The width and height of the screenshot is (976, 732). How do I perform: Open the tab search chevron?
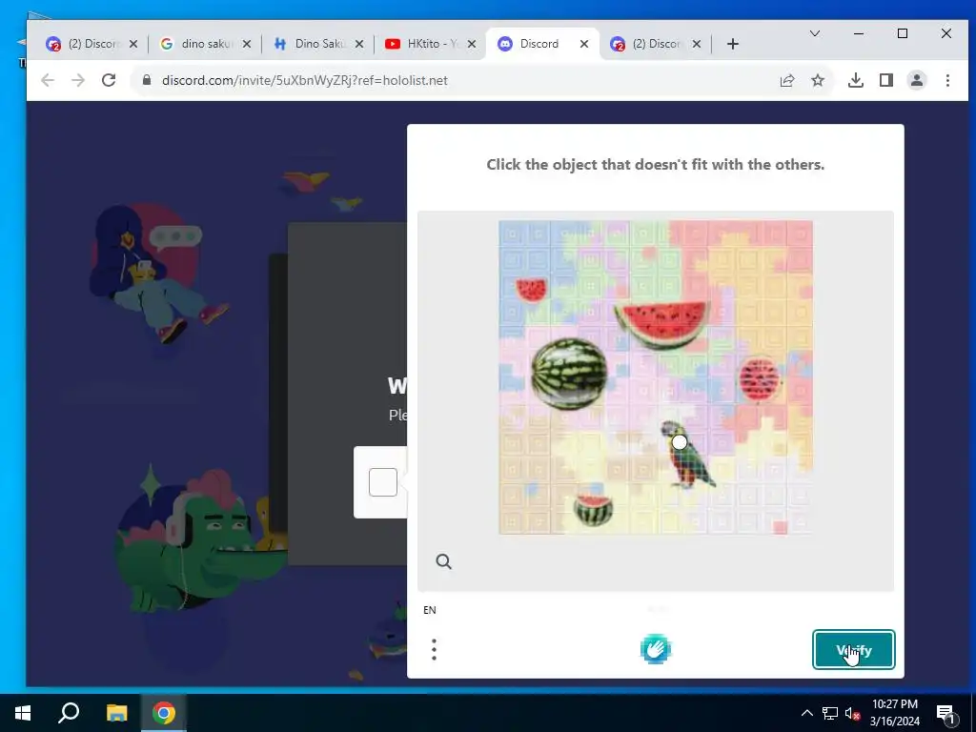pos(815,33)
